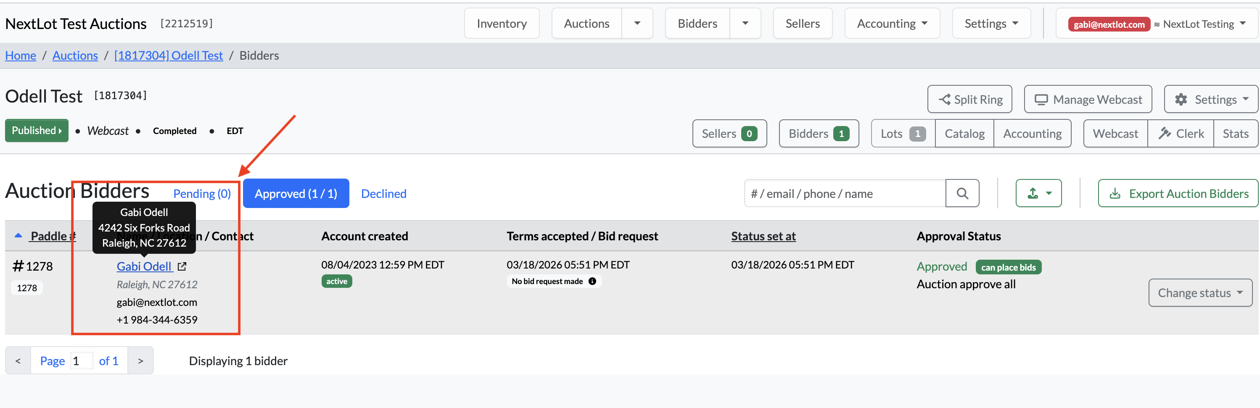Go to next page arrow
This screenshot has width=1260, height=408.
pos(140,361)
